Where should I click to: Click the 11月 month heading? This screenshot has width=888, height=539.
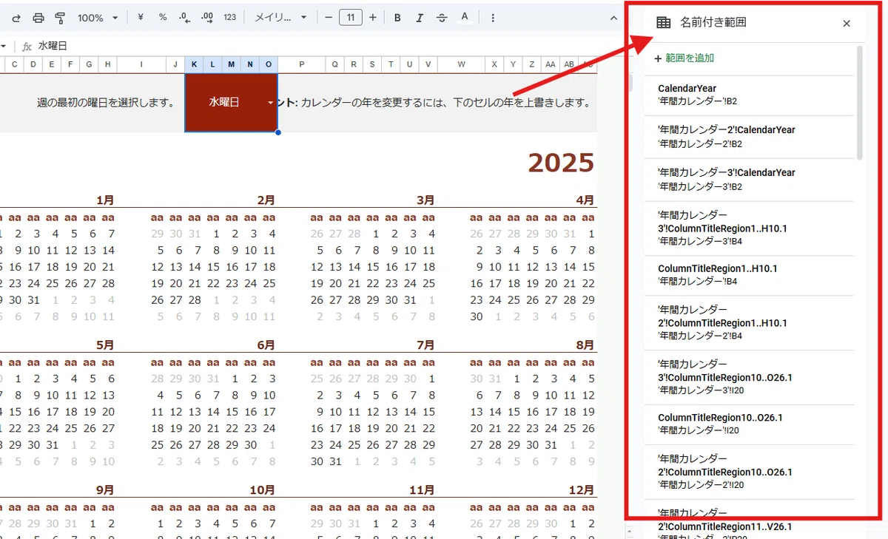click(423, 489)
